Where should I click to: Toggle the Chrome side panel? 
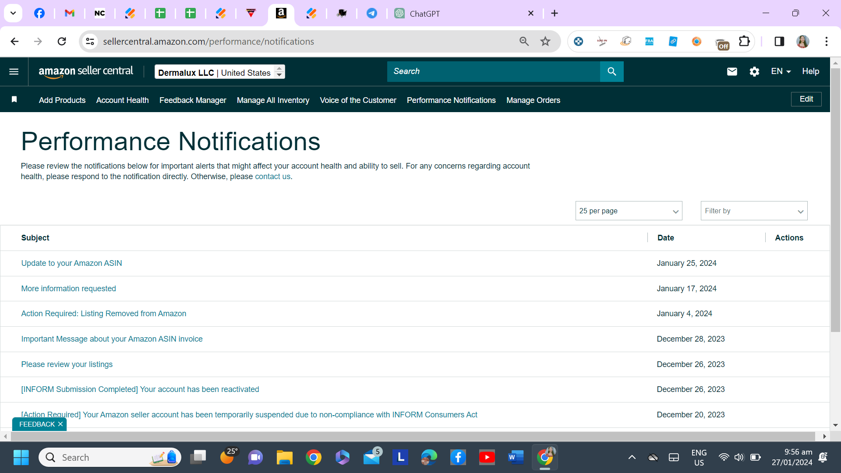pos(779,42)
